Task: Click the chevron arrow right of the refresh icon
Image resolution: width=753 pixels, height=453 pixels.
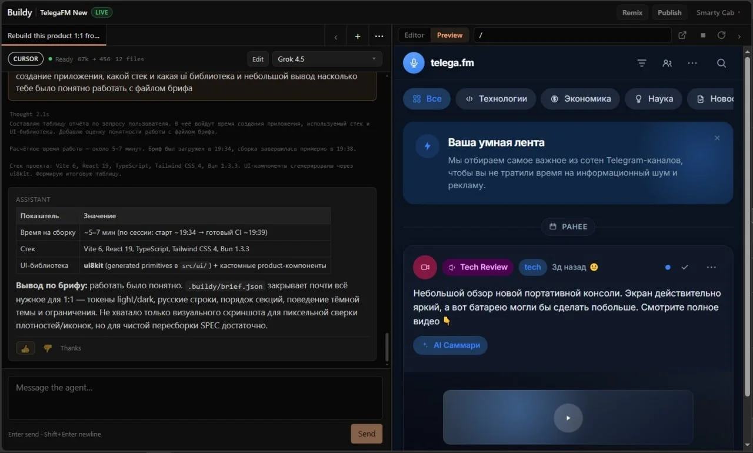Action: point(739,35)
